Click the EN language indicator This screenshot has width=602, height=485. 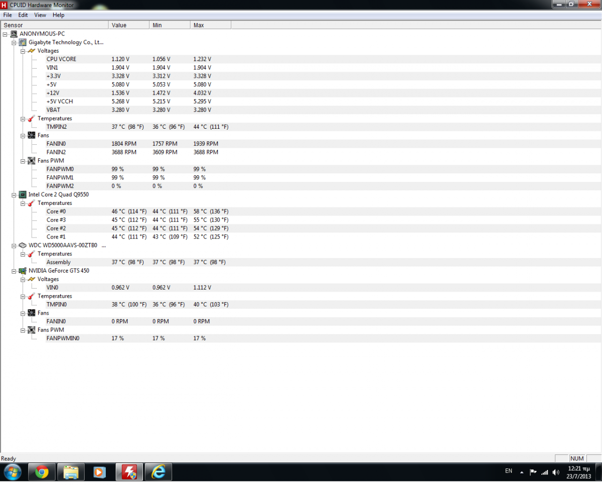(509, 471)
